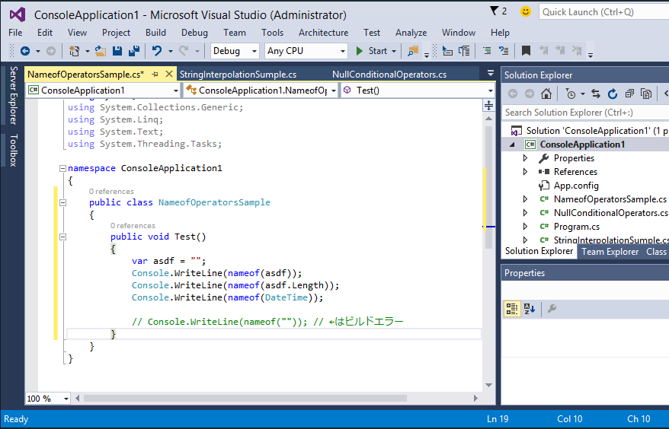The height and width of the screenshot is (429, 669).
Task: Click the Property Pages wrench icon
Action: coord(552,309)
